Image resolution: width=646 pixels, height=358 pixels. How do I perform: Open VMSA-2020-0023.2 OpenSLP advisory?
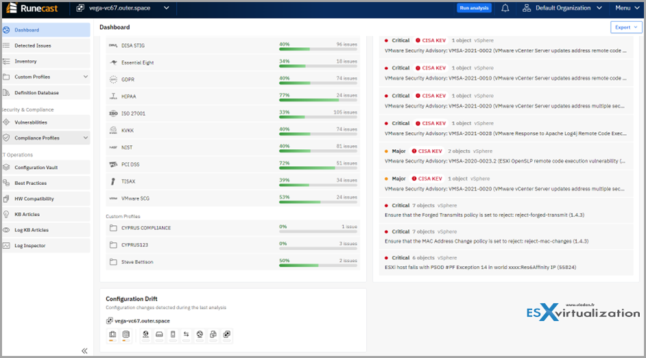click(506, 156)
